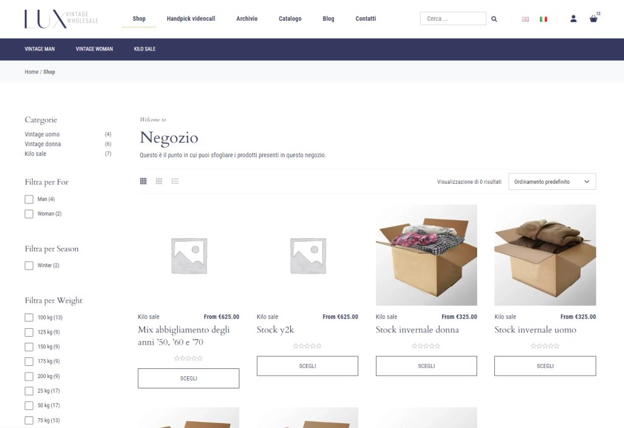Click the Kilo sale label above Stock y2k
The width and height of the screenshot is (624, 428).
coord(268,317)
